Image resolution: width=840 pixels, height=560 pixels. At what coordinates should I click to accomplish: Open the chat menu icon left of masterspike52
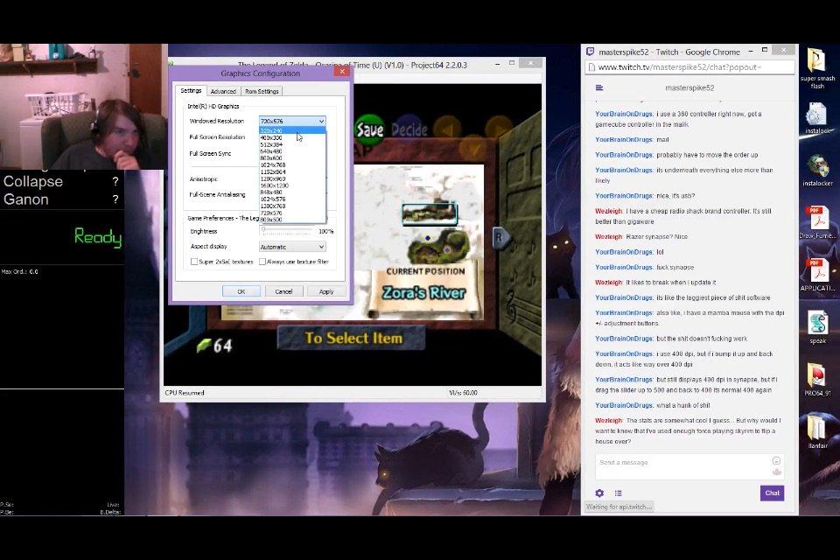(599, 87)
